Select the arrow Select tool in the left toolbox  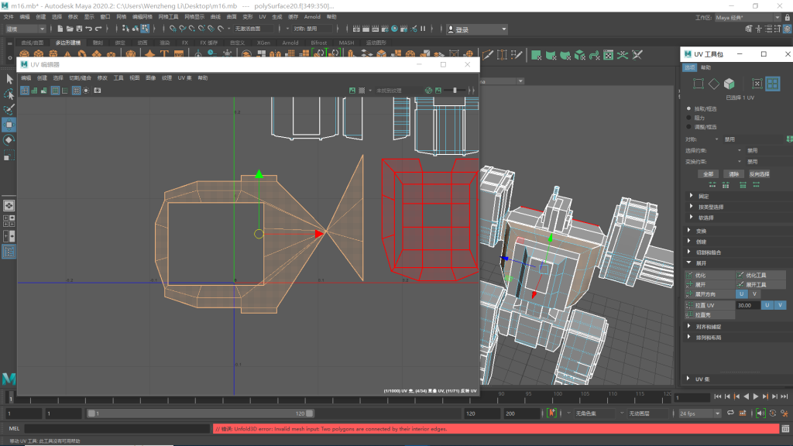coord(9,79)
